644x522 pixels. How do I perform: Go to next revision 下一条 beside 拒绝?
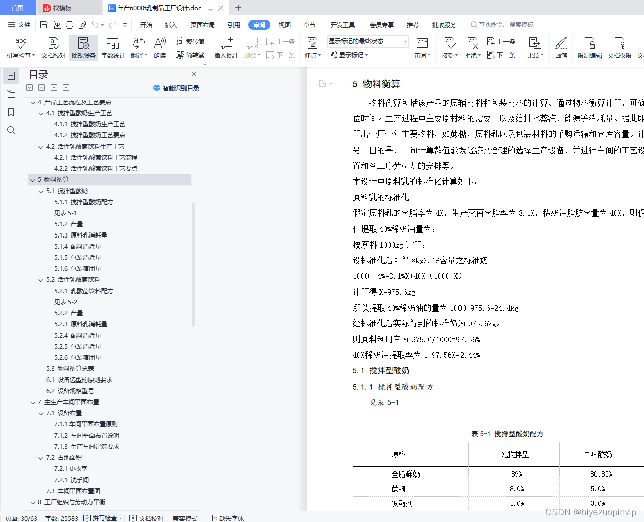pos(501,55)
